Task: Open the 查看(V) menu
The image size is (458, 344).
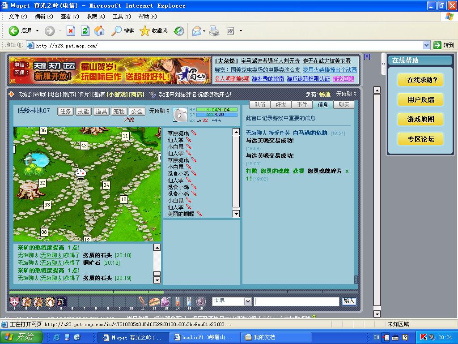Action: click(x=69, y=17)
